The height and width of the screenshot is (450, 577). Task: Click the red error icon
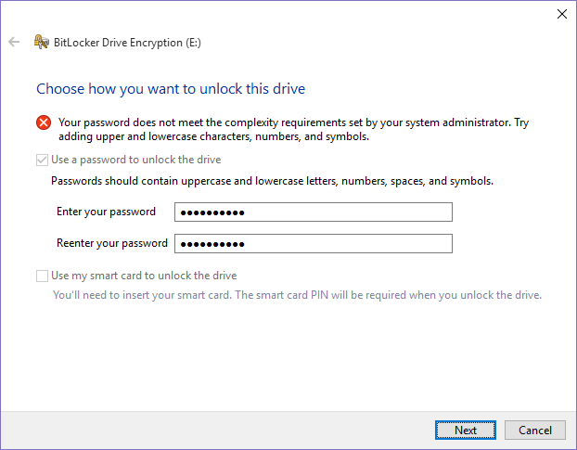pyautogui.click(x=44, y=122)
